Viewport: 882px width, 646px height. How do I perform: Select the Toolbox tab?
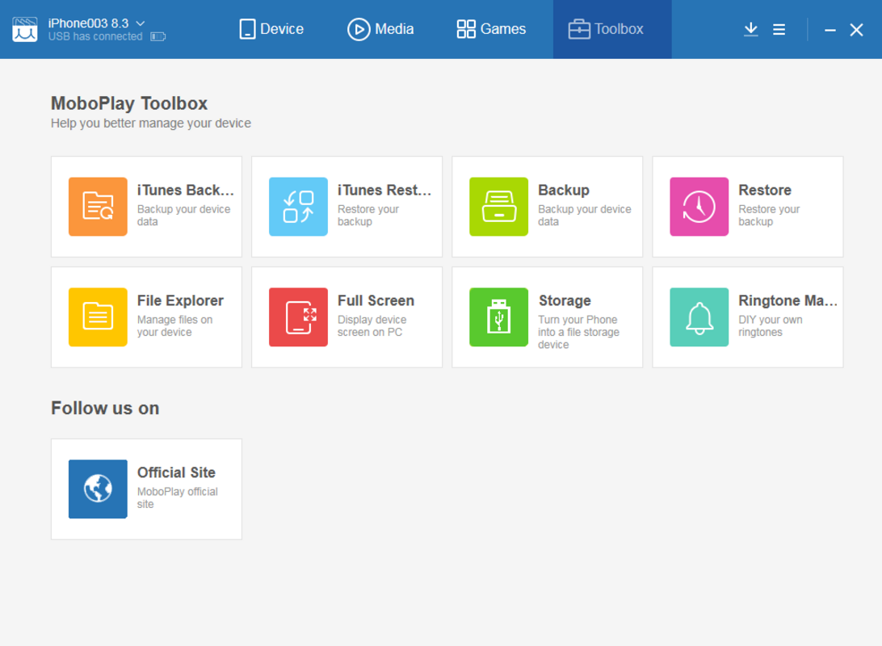(x=612, y=29)
